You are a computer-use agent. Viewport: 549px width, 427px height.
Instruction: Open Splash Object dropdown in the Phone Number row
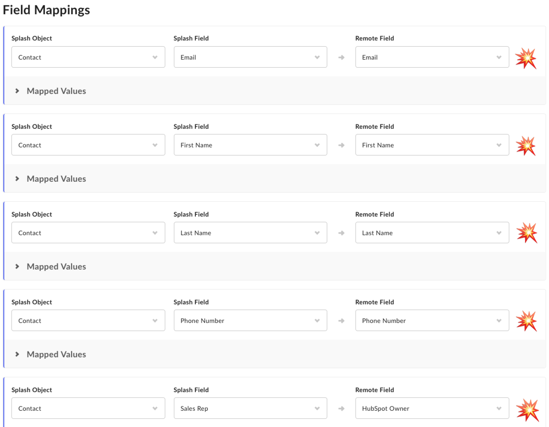coord(88,320)
